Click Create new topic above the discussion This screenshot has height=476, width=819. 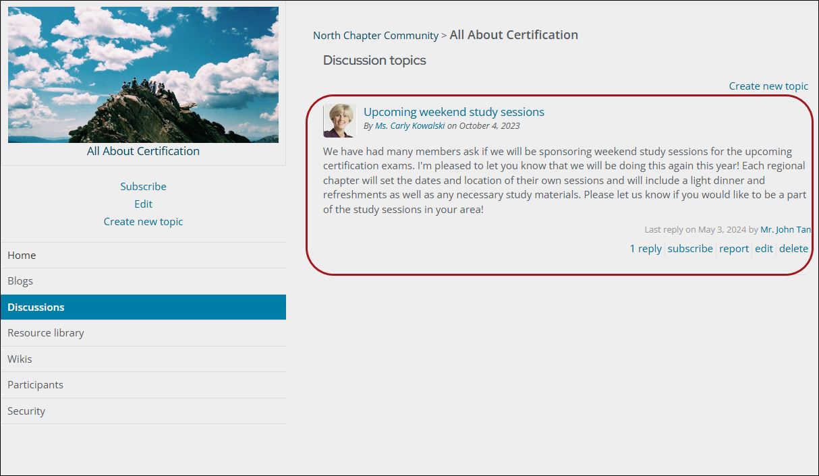tap(768, 86)
